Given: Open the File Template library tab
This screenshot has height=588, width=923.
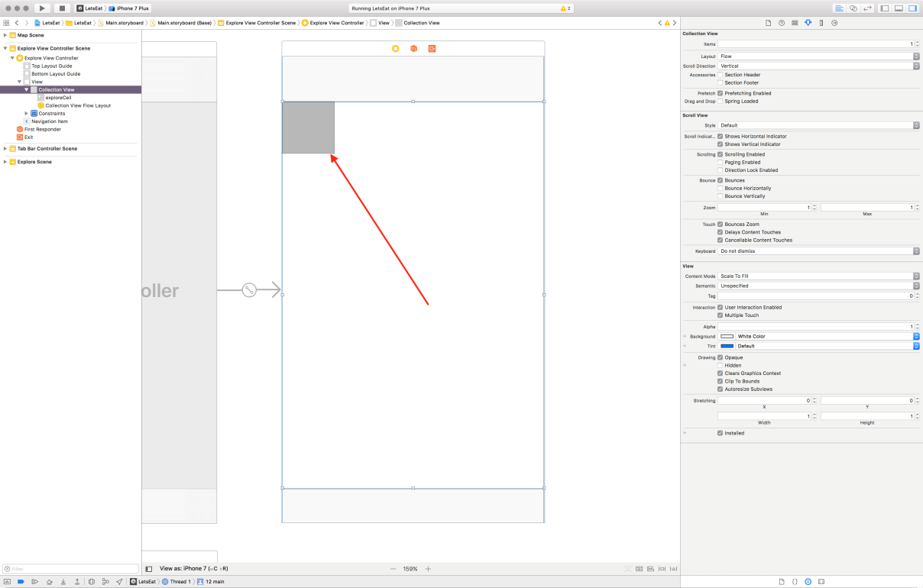Looking at the screenshot, I should coord(782,582).
